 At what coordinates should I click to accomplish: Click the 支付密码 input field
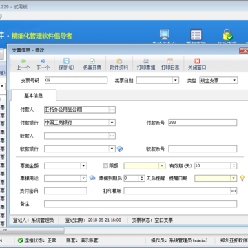(65, 191)
